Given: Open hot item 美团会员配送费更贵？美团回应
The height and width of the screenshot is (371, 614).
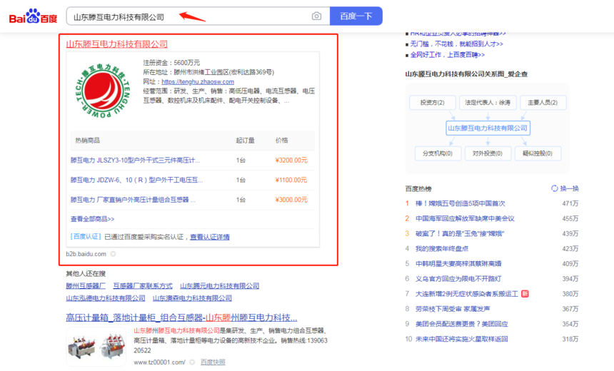Looking at the screenshot, I should [x=462, y=324].
